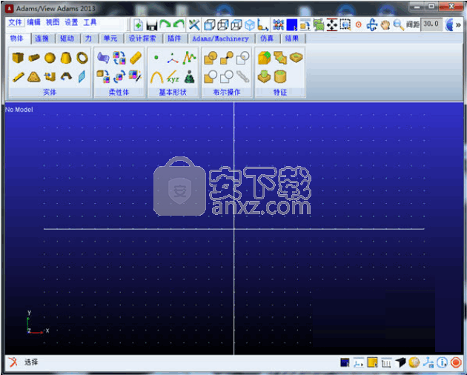
Task: Click the right green curved arrow
Action: [x=179, y=24]
